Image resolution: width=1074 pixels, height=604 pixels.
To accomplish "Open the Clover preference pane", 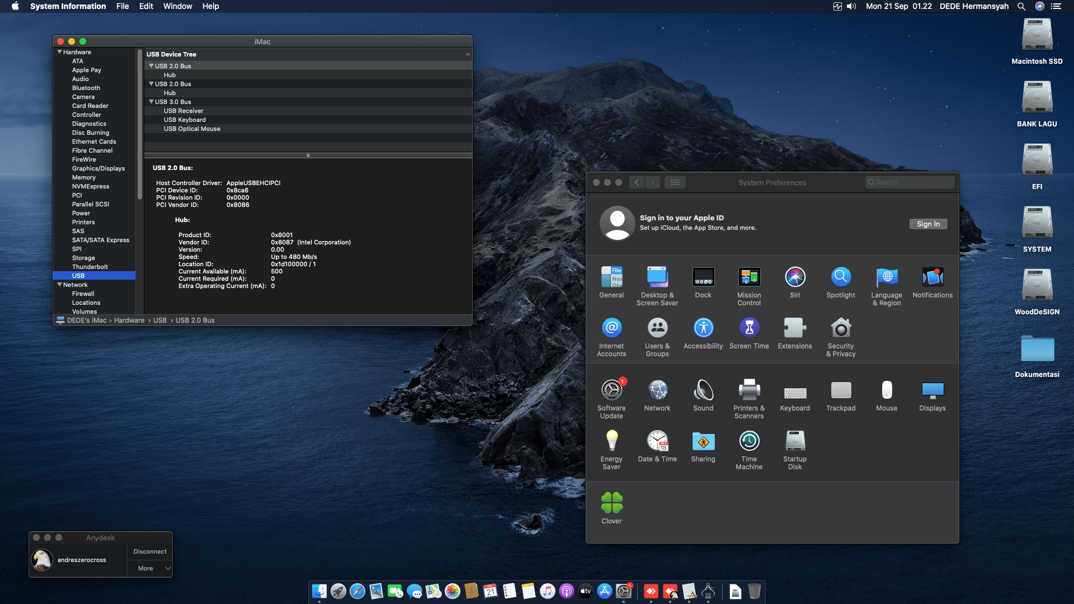I will [x=611, y=503].
